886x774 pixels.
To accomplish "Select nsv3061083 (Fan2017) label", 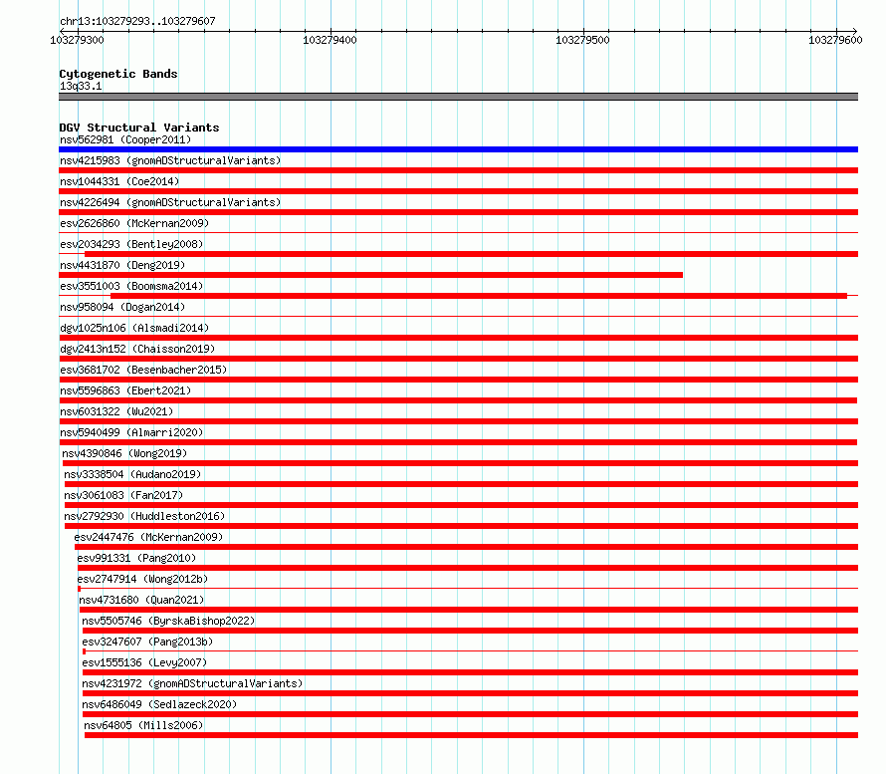I will (123, 495).
